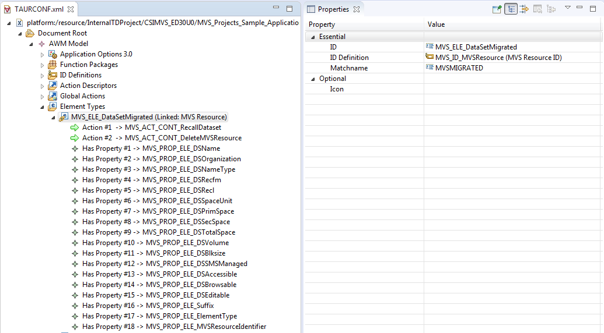604x333 pixels.
Task: Click the ID Definitions folder icon
Action: [x=52, y=75]
